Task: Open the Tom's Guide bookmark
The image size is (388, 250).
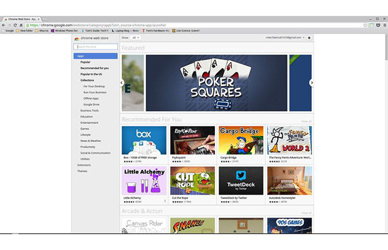Action: pos(96,31)
